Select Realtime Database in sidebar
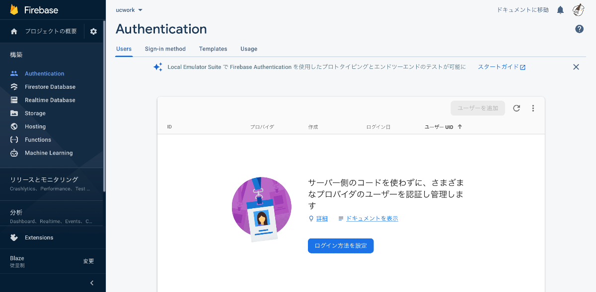 pos(50,100)
